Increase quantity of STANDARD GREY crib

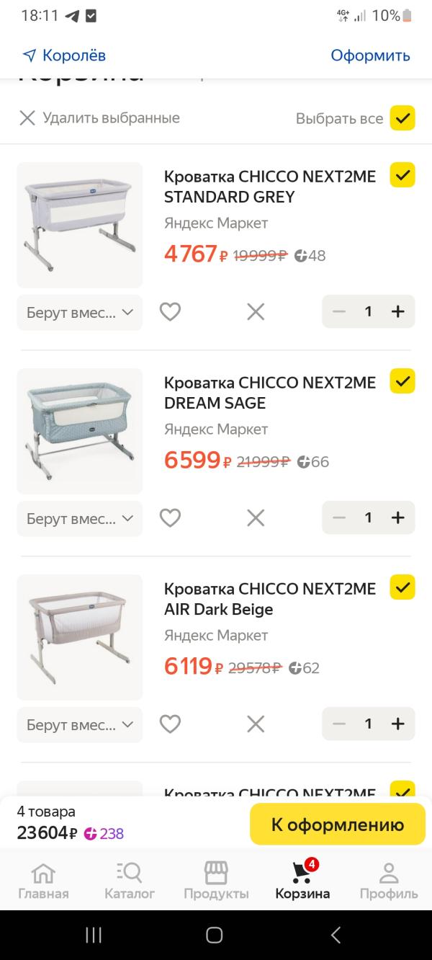397,311
